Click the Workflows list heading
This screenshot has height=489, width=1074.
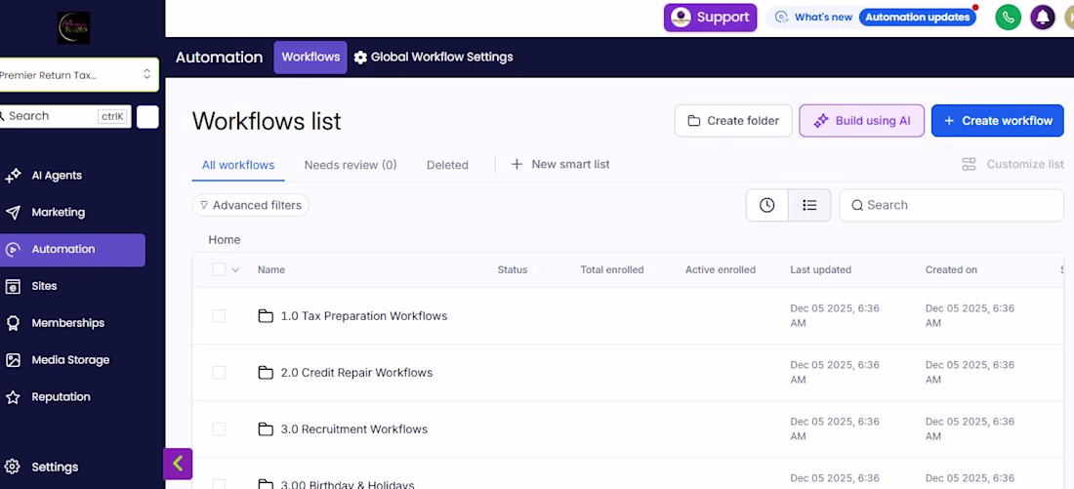pos(267,121)
